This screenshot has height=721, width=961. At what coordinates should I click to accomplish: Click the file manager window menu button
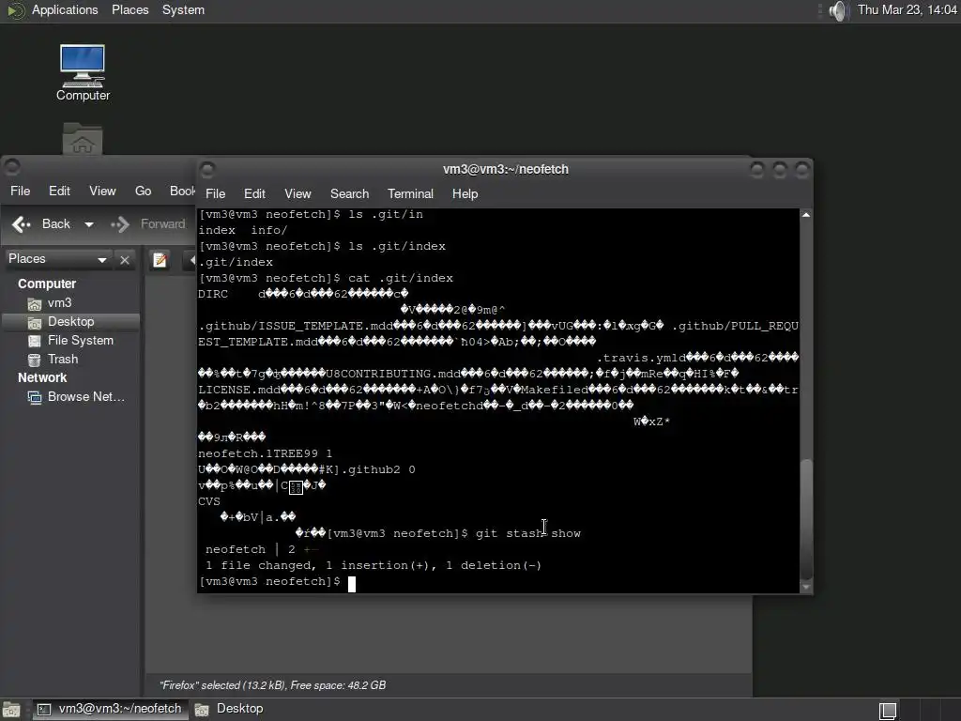tap(11, 166)
